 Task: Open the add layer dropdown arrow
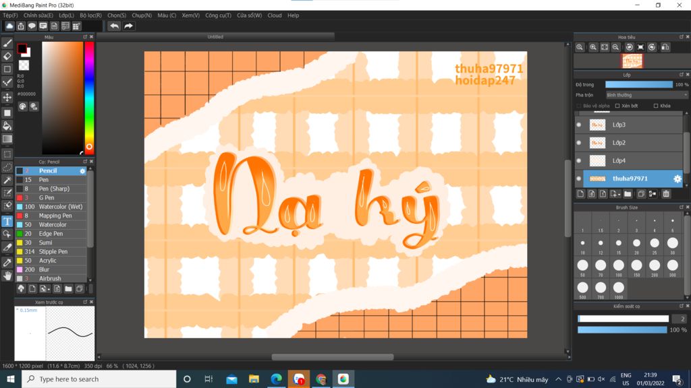[x=619, y=195]
